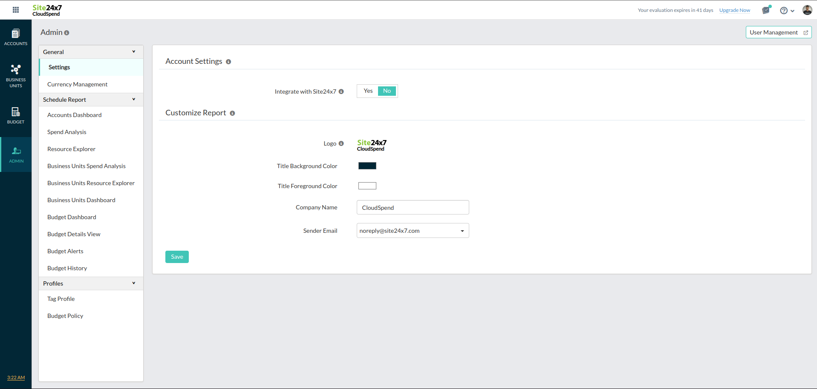817x389 pixels.
Task: Open the apps grid launcher icon
Action: click(16, 10)
